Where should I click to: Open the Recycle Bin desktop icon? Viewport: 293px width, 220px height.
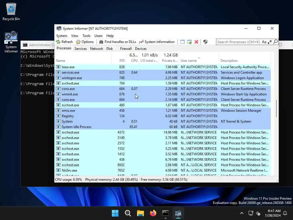click(11, 11)
